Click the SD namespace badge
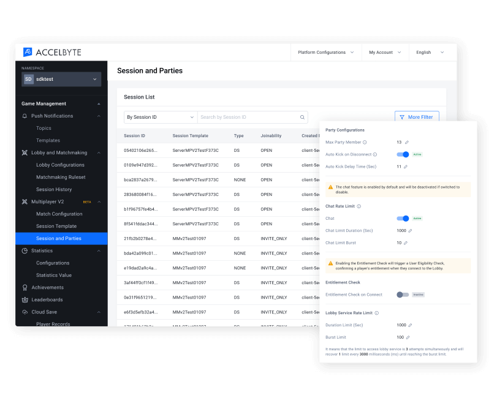The height and width of the screenshot is (398, 497). [28, 79]
